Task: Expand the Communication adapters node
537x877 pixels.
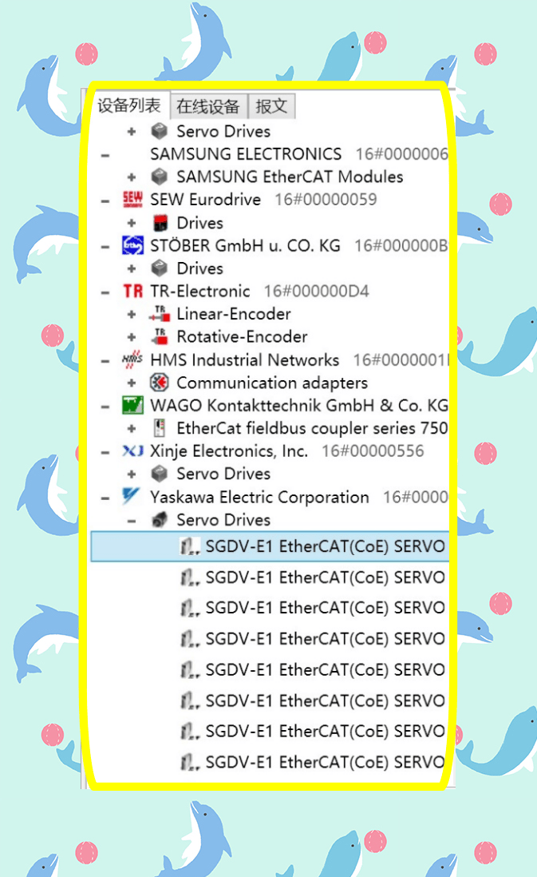Action: pyautogui.click(x=132, y=383)
